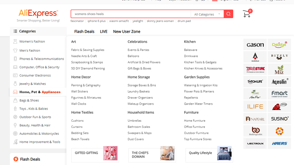Click the xiaomi amazfit suggestion
This screenshot has height=165, width=294.
(x=119, y=21)
